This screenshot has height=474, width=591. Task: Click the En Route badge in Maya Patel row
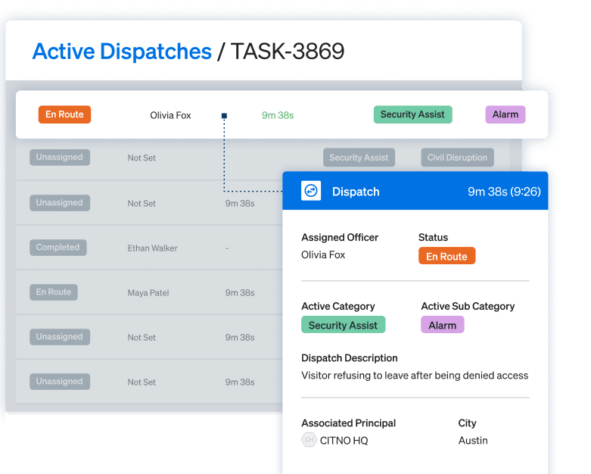54,292
